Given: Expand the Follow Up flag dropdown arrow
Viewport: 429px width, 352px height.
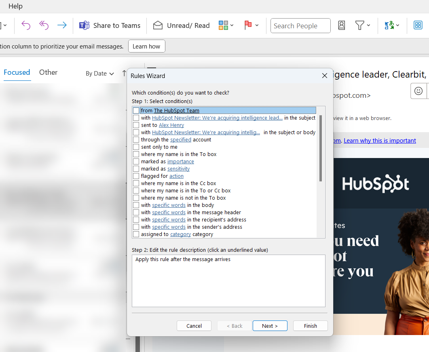Looking at the screenshot, I should [x=257, y=25].
